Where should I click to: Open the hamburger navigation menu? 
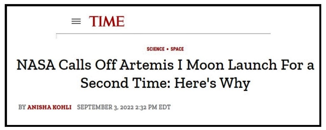coord(76,22)
